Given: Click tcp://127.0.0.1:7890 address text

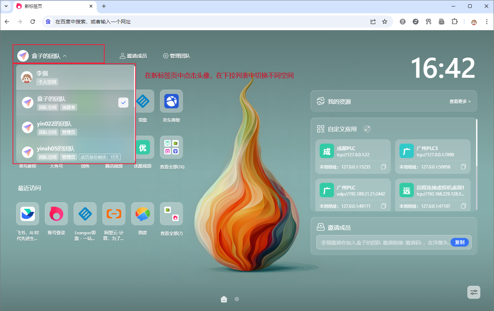Looking at the screenshot, I should pyautogui.click(x=435, y=155).
